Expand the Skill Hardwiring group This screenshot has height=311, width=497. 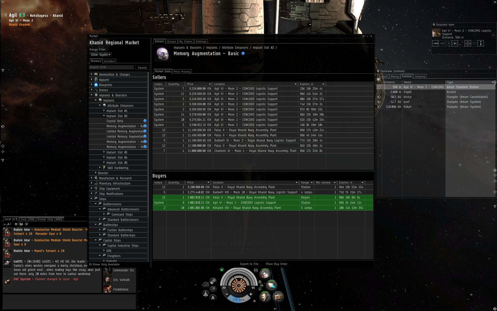[100, 167]
